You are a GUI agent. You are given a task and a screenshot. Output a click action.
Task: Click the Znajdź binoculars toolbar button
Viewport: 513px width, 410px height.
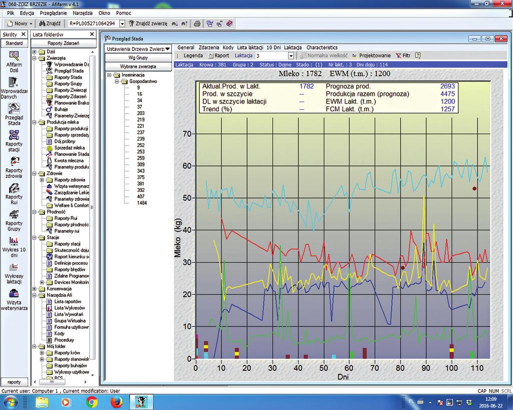click(50, 24)
